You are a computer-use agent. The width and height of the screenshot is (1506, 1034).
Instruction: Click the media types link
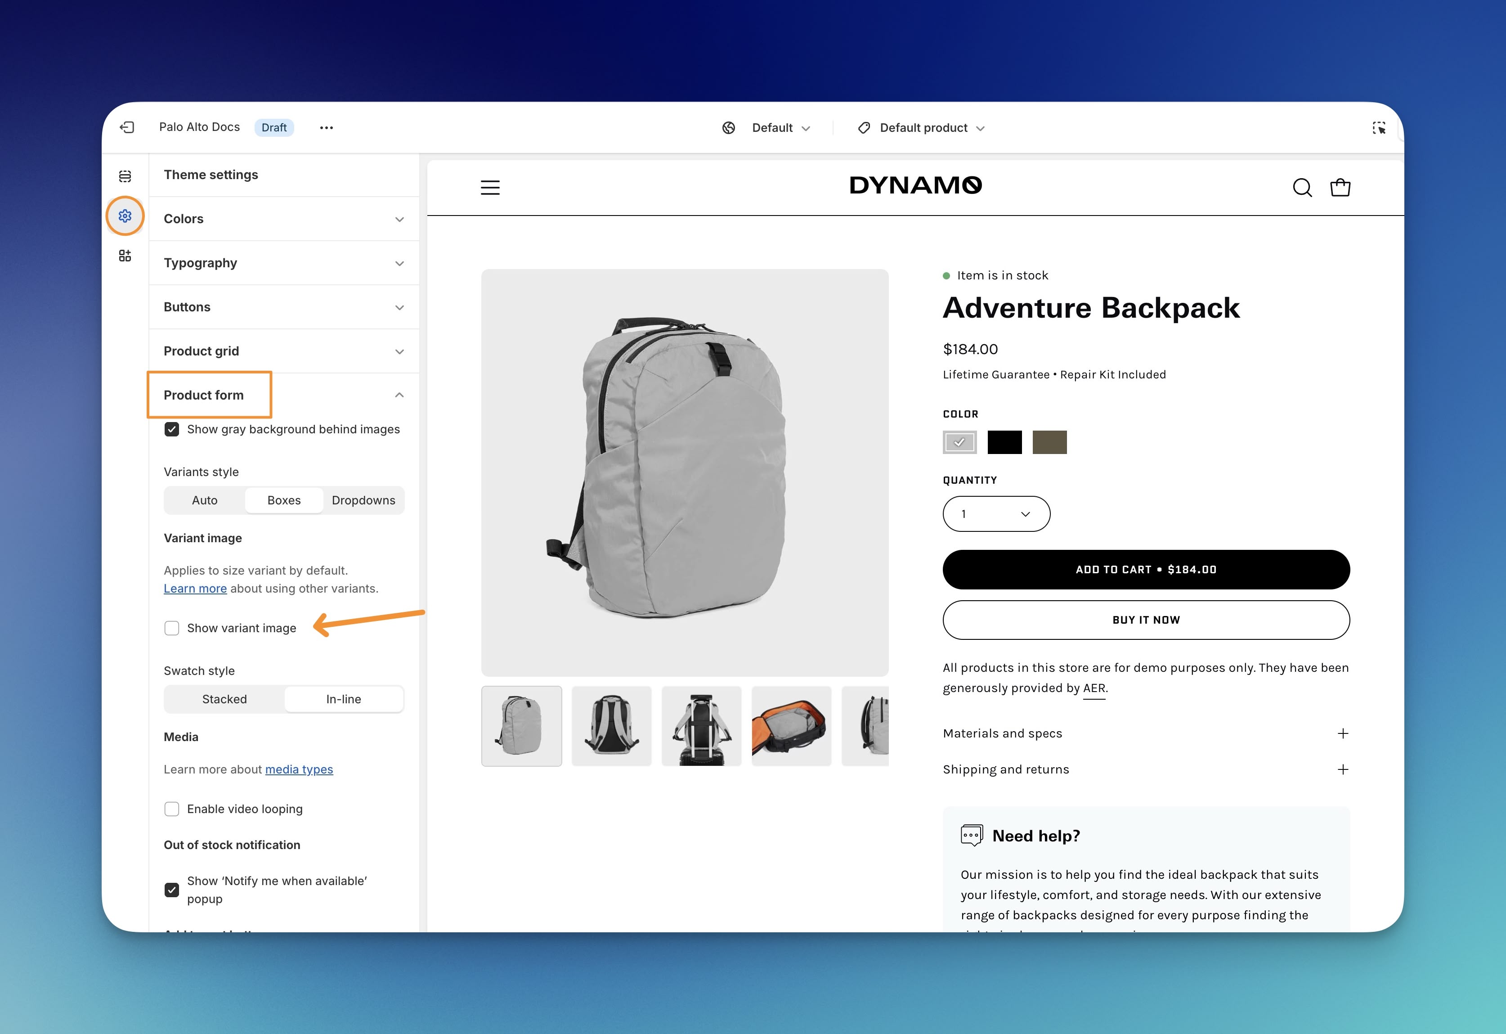click(299, 769)
